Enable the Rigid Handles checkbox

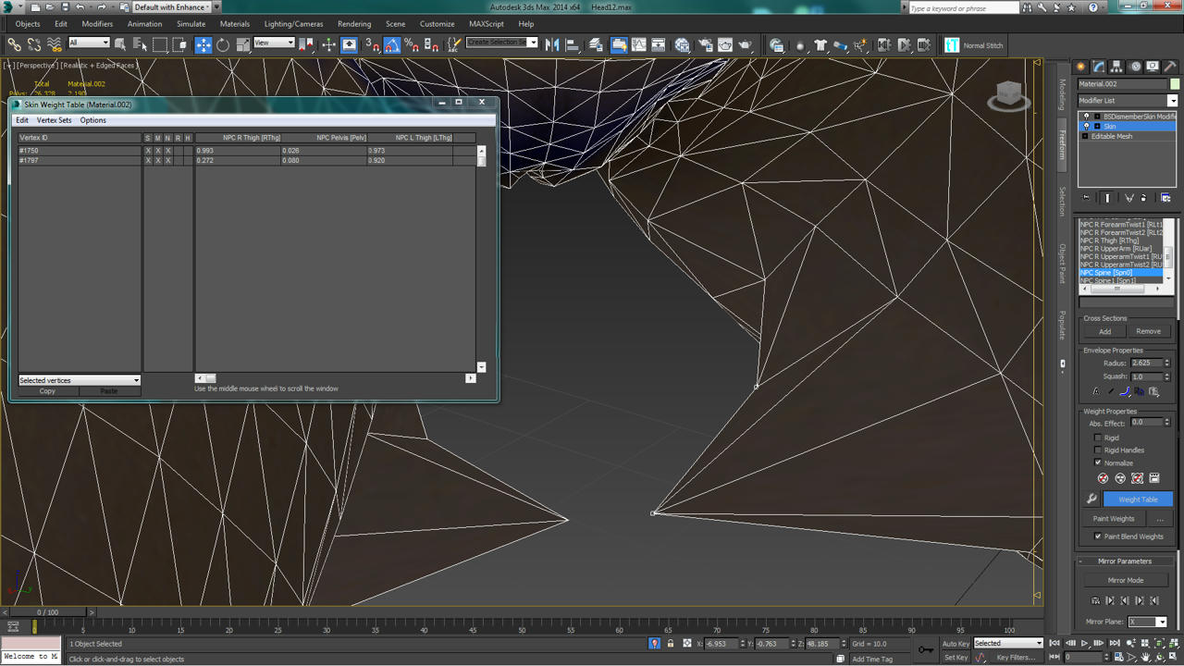coord(1098,450)
